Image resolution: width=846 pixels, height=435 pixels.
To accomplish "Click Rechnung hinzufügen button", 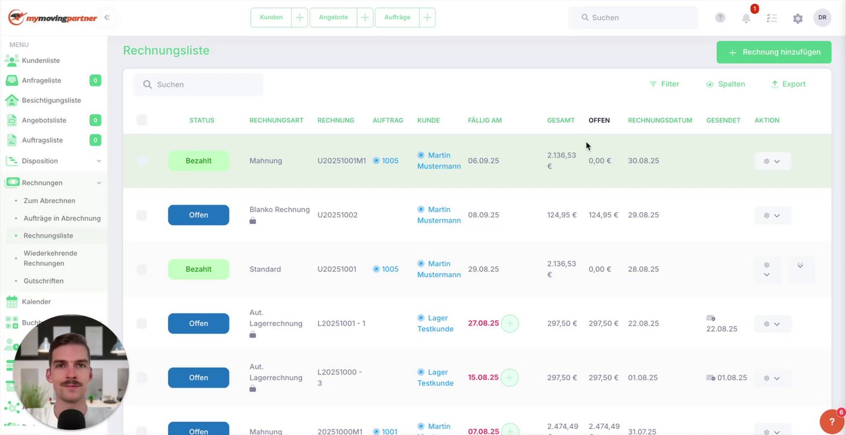I will coord(775,53).
